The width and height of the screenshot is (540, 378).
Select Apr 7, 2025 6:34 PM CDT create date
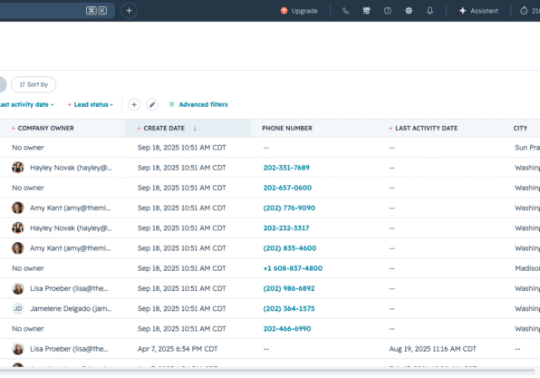(178, 349)
